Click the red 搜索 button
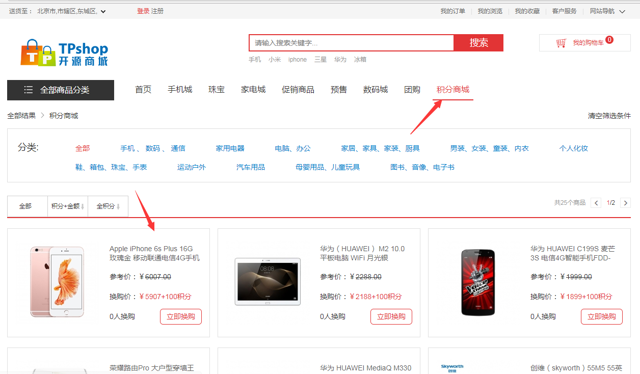Screen dimensions: 640x374 point(478,43)
